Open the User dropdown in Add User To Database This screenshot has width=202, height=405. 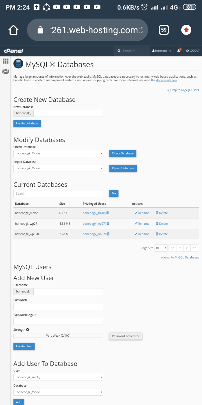pos(58,377)
